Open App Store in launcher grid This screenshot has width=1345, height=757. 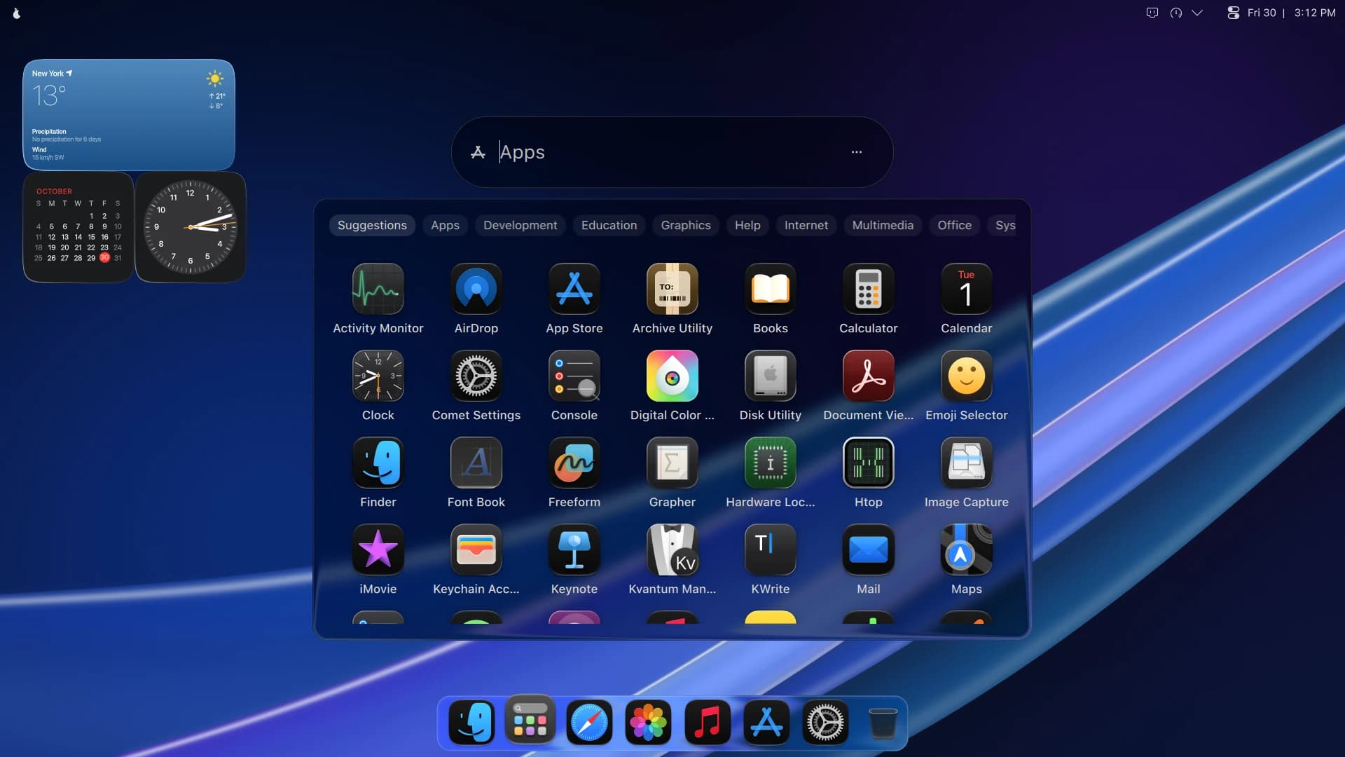574,289
